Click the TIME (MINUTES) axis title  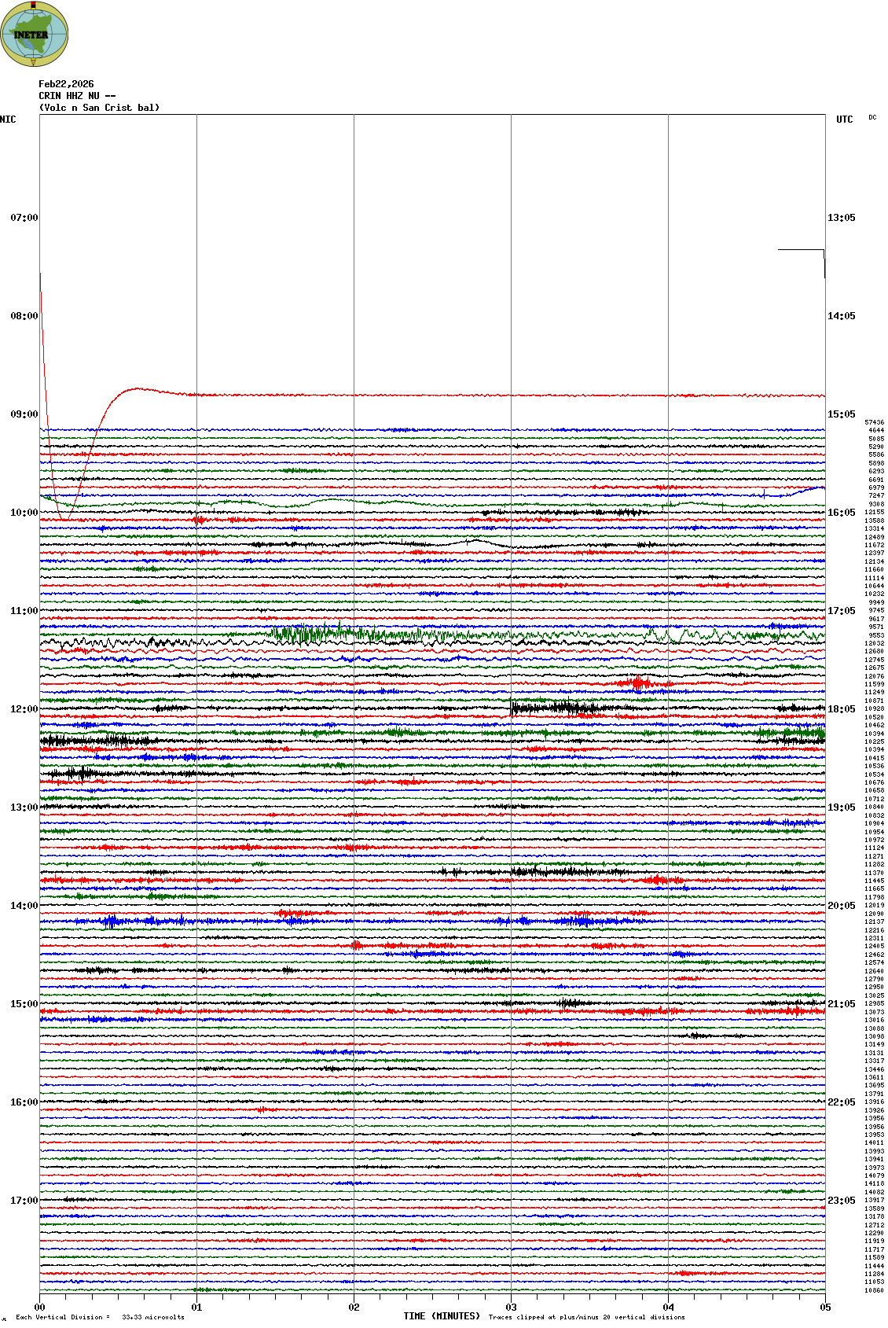coord(442,1316)
